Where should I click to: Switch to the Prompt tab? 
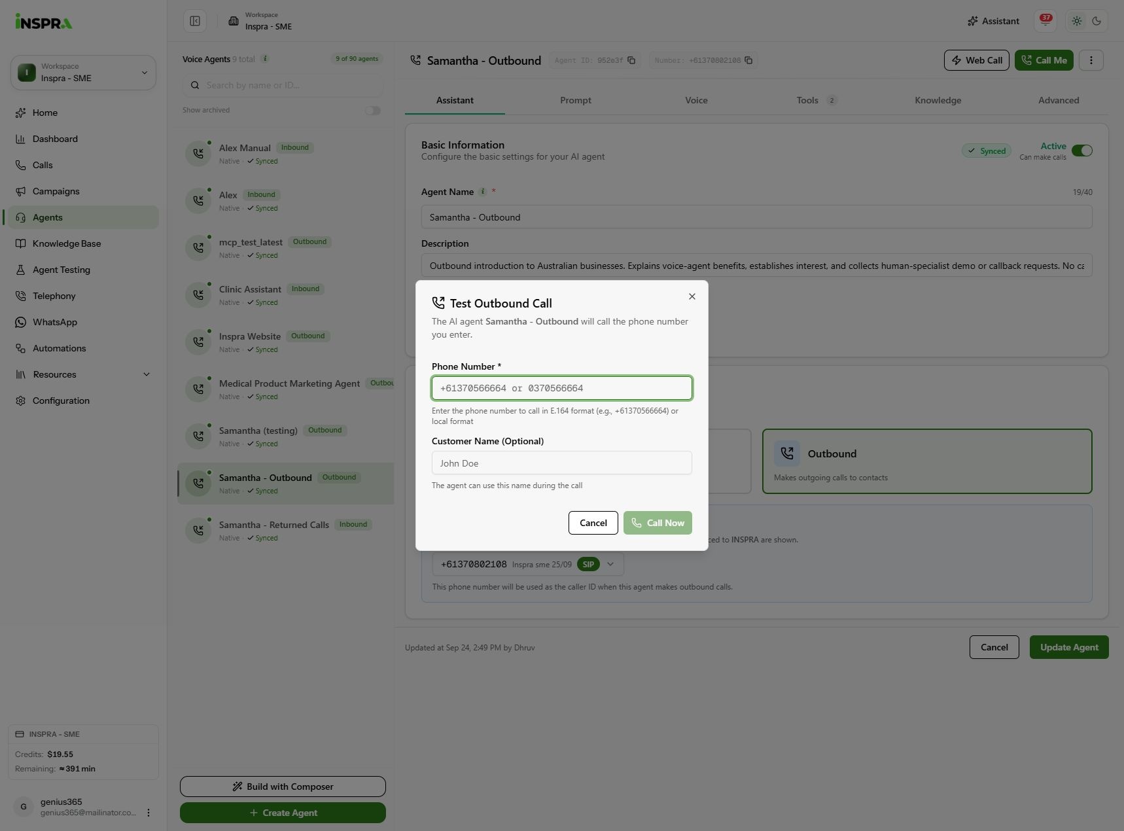575,100
